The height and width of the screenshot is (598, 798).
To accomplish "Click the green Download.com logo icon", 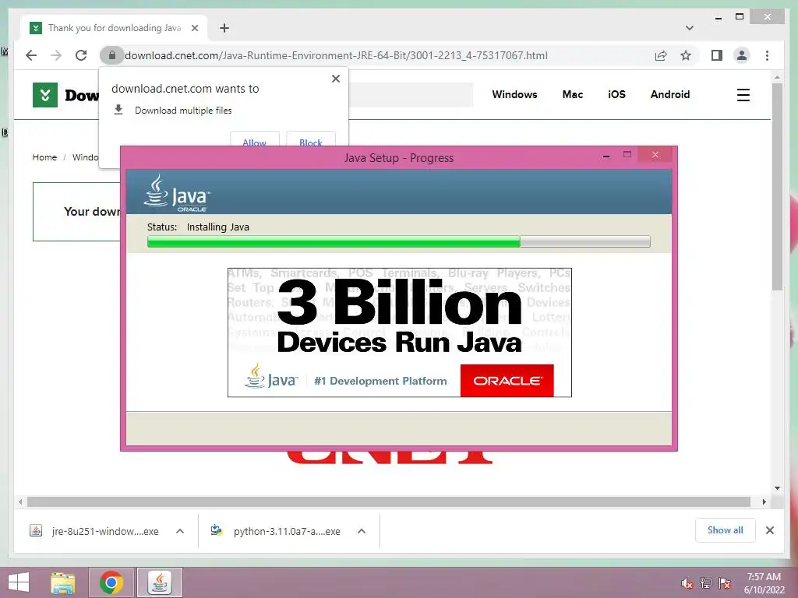I will tap(45, 95).
